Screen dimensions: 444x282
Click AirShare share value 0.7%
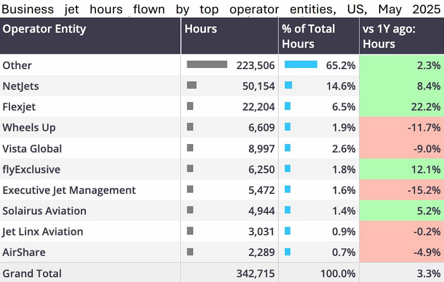(344, 252)
